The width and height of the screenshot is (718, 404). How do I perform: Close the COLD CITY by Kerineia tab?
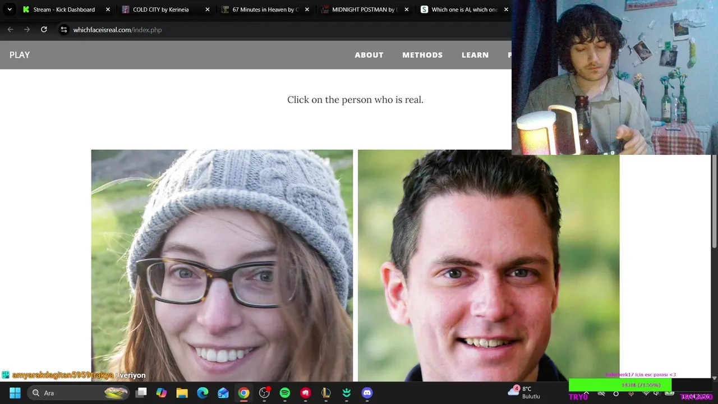click(x=207, y=10)
